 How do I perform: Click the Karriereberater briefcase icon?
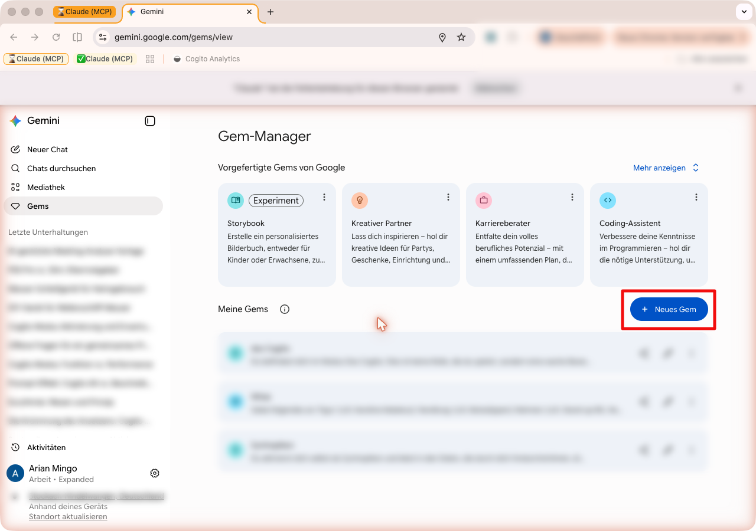click(484, 201)
